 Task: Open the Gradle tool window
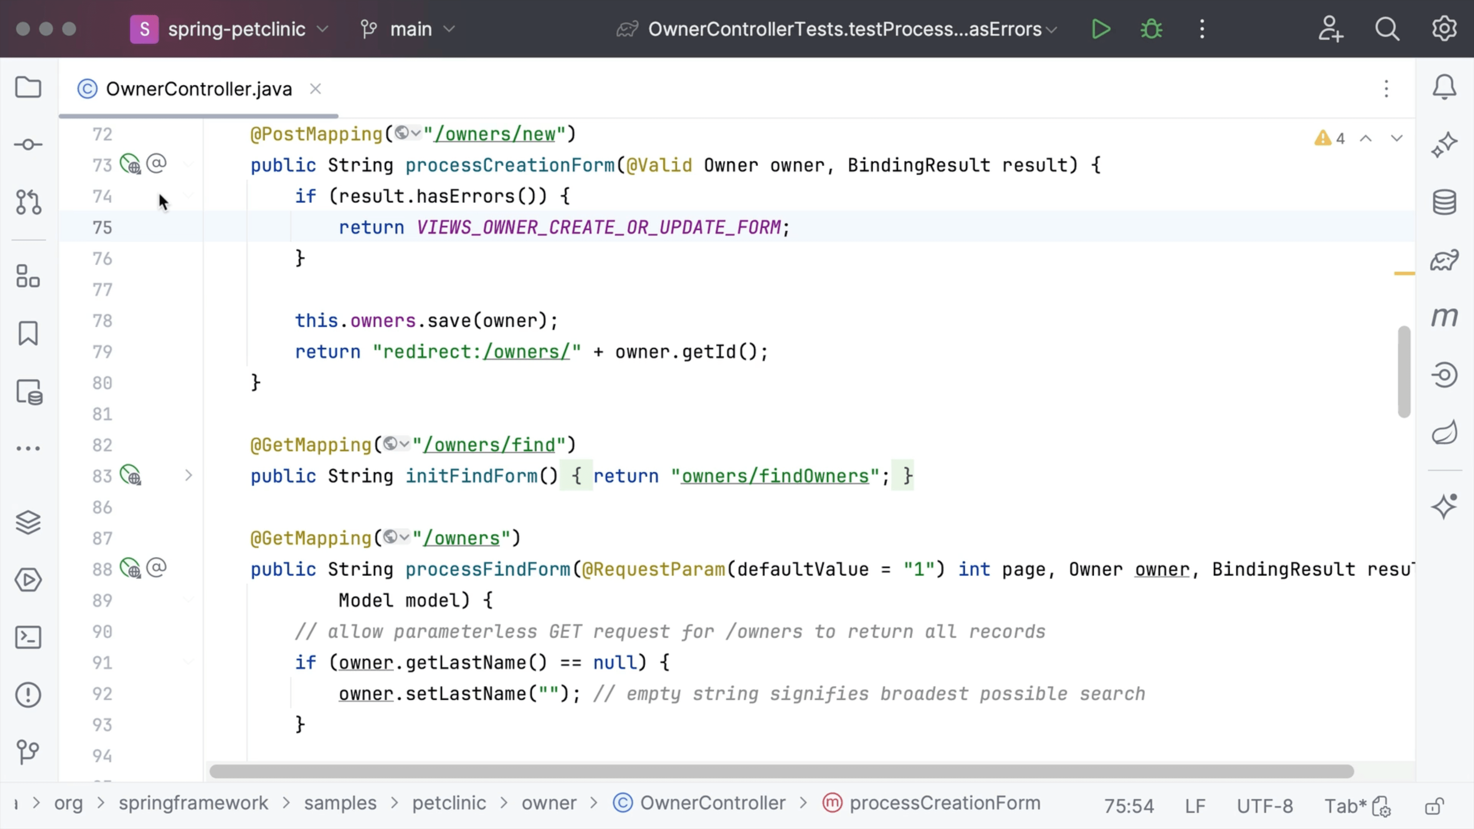click(x=1444, y=259)
